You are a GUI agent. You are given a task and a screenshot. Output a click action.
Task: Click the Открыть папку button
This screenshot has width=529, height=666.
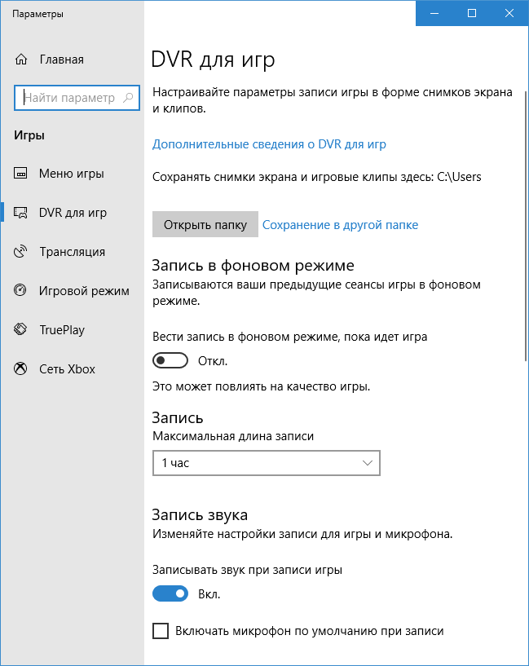click(205, 224)
